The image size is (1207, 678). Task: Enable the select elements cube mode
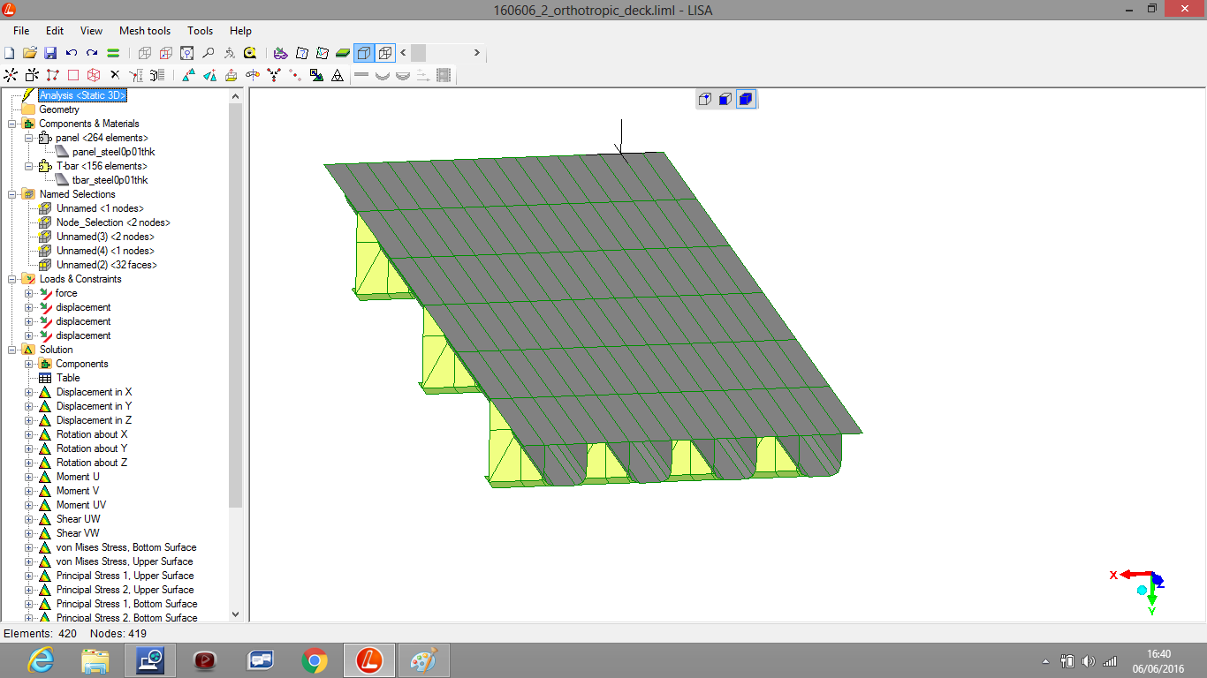click(745, 99)
